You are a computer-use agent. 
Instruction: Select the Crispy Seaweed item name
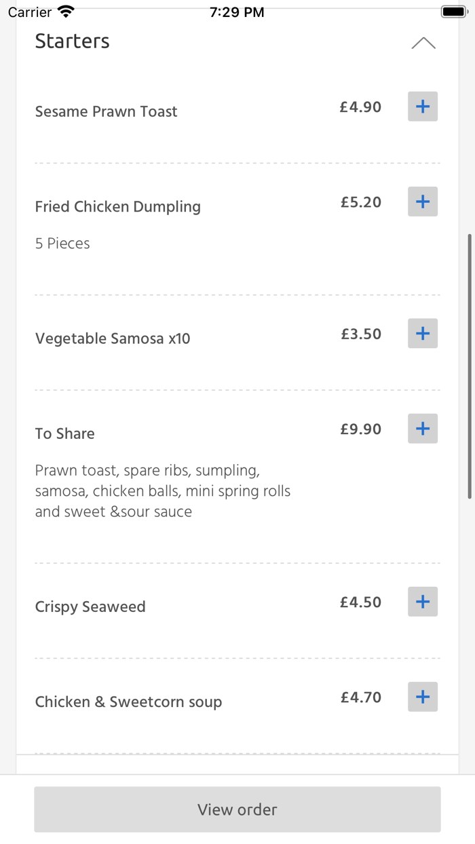[90, 607]
